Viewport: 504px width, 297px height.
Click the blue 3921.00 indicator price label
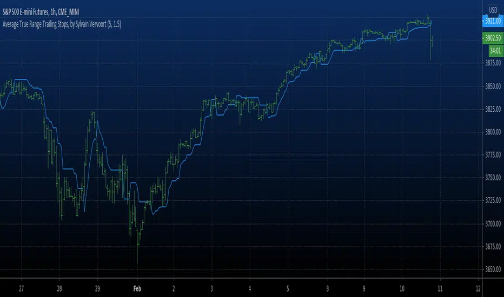tap(493, 21)
